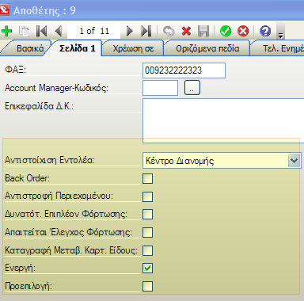Image resolution: width=304 pixels, height=301 pixels.
Task: Open the Χρέωση σε tab
Action: 133,48
